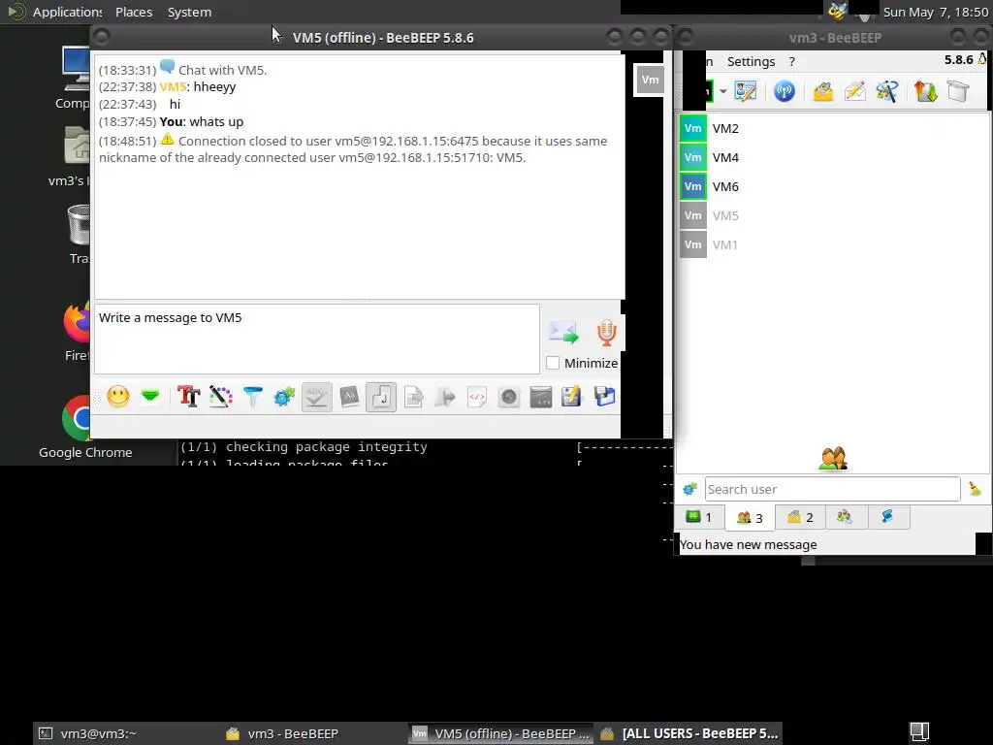This screenshot has height=745, width=993.
Task: Click the save chat floppy disk icon
Action: 605,397
